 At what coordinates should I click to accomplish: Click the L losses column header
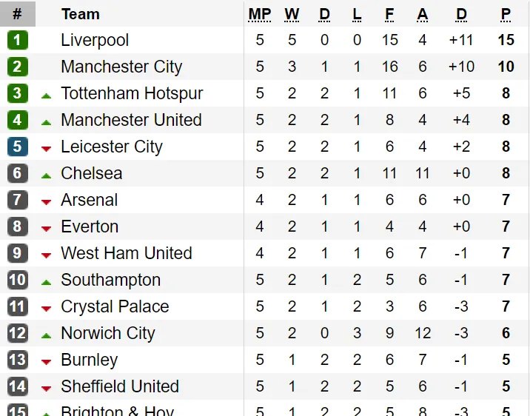click(x=357, y=14)
